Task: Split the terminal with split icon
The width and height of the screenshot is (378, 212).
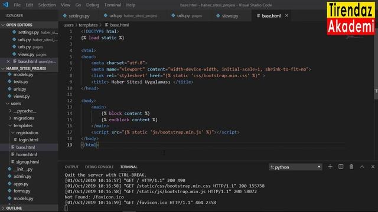Action: [x=341, y=167]
